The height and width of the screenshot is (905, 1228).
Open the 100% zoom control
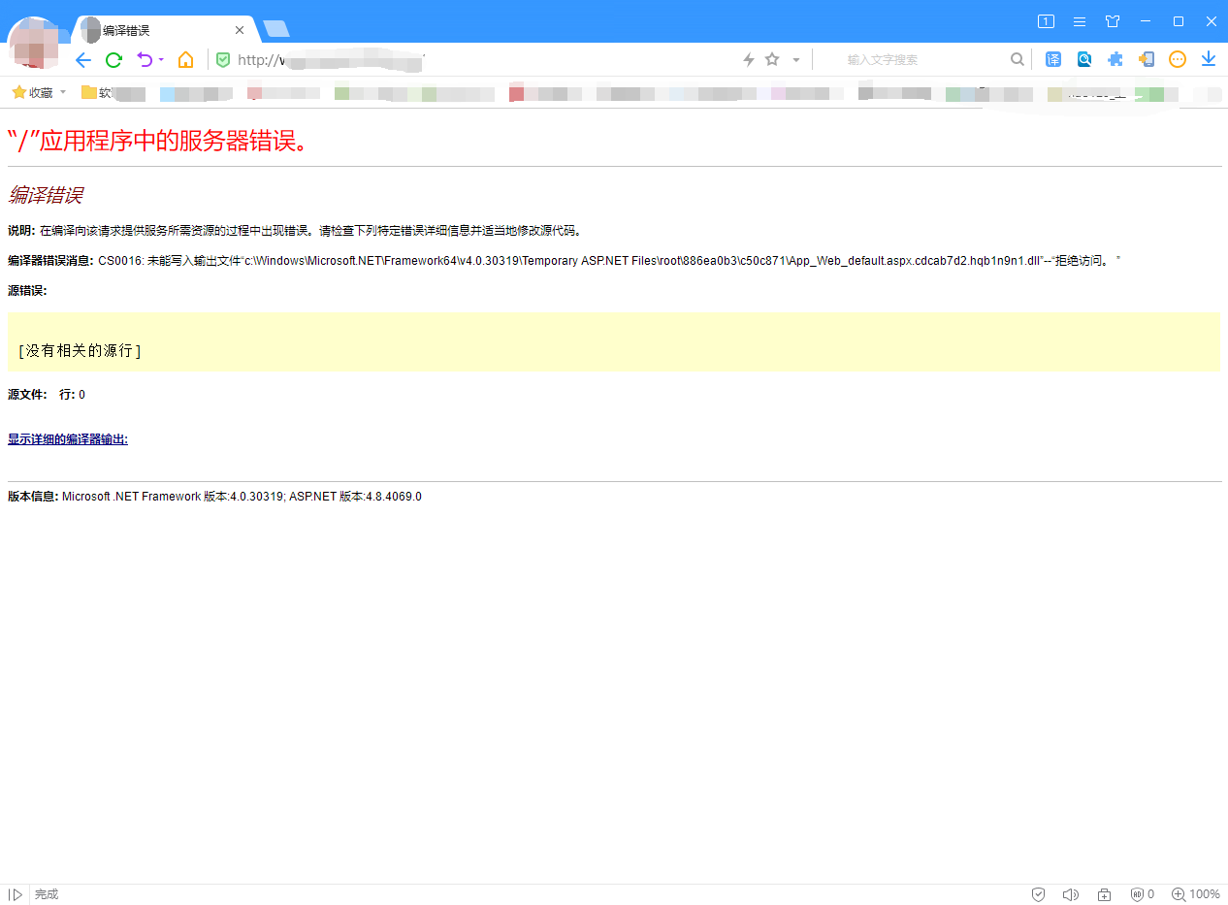click(1195, 894)
